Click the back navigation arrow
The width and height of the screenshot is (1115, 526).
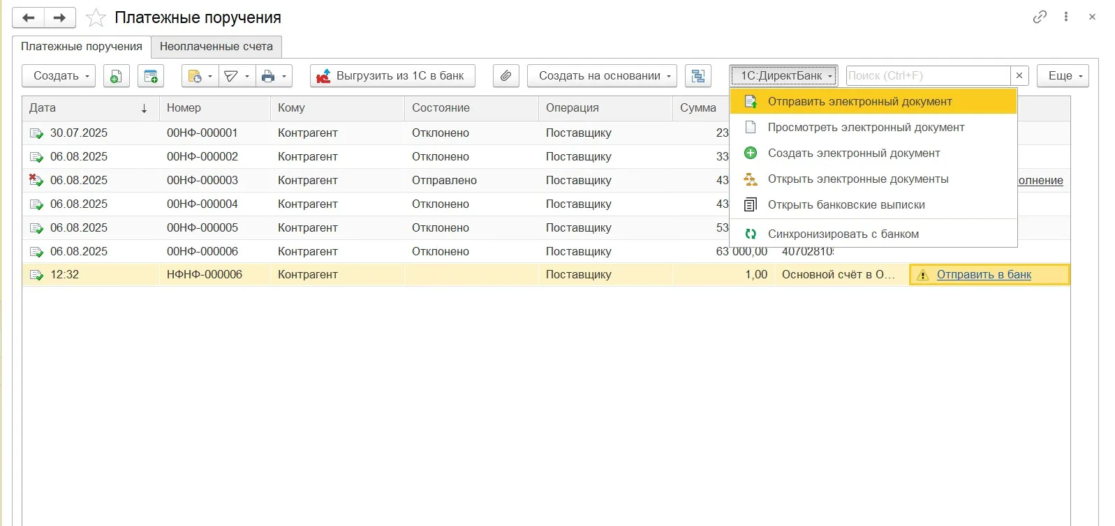point(29,18)
